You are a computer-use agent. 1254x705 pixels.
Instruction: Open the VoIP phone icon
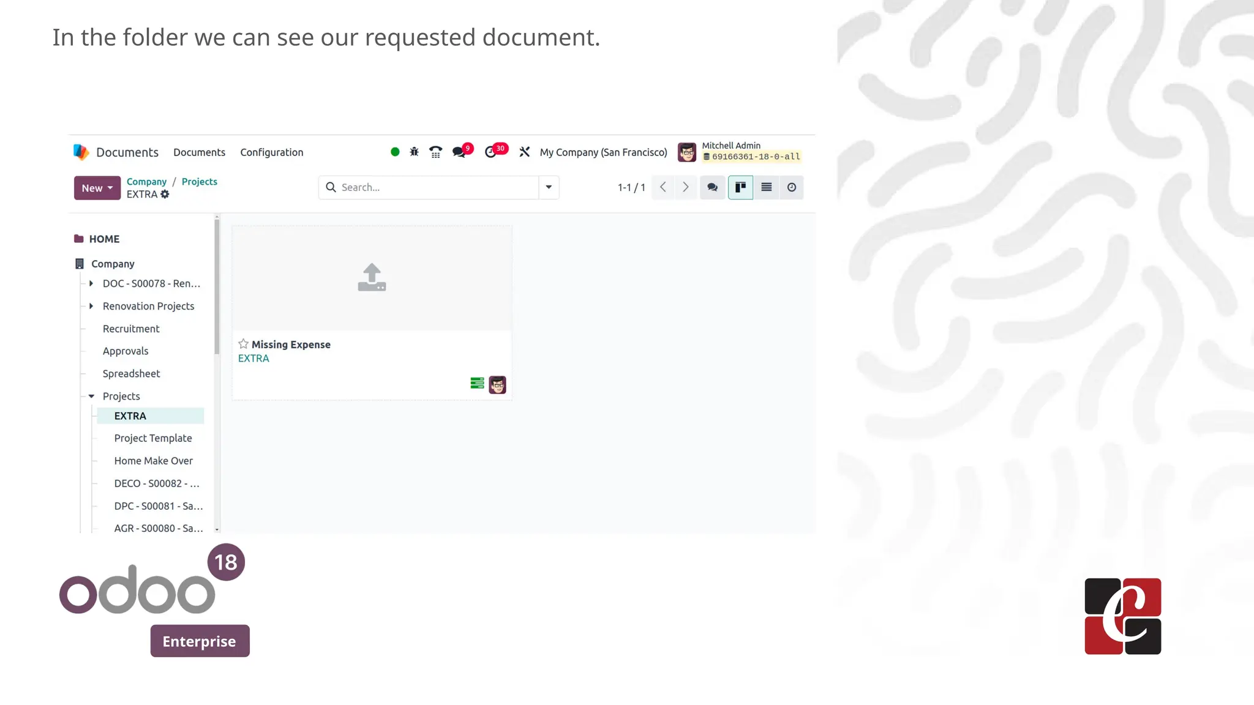point(435,152)
